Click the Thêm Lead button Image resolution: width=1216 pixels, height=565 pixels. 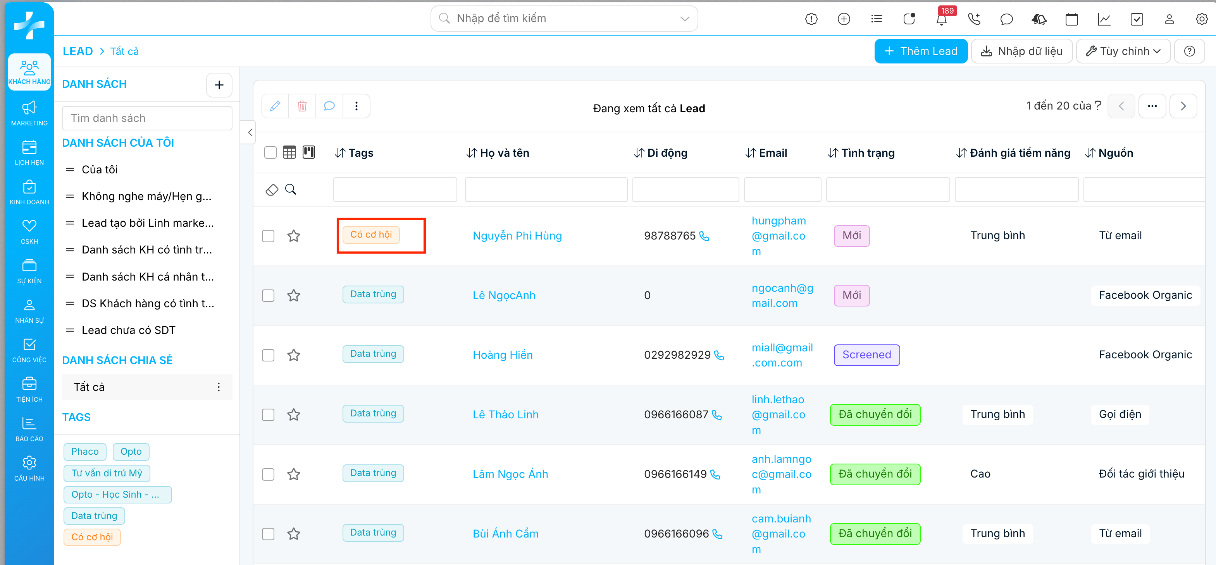(x=920, y=51)
